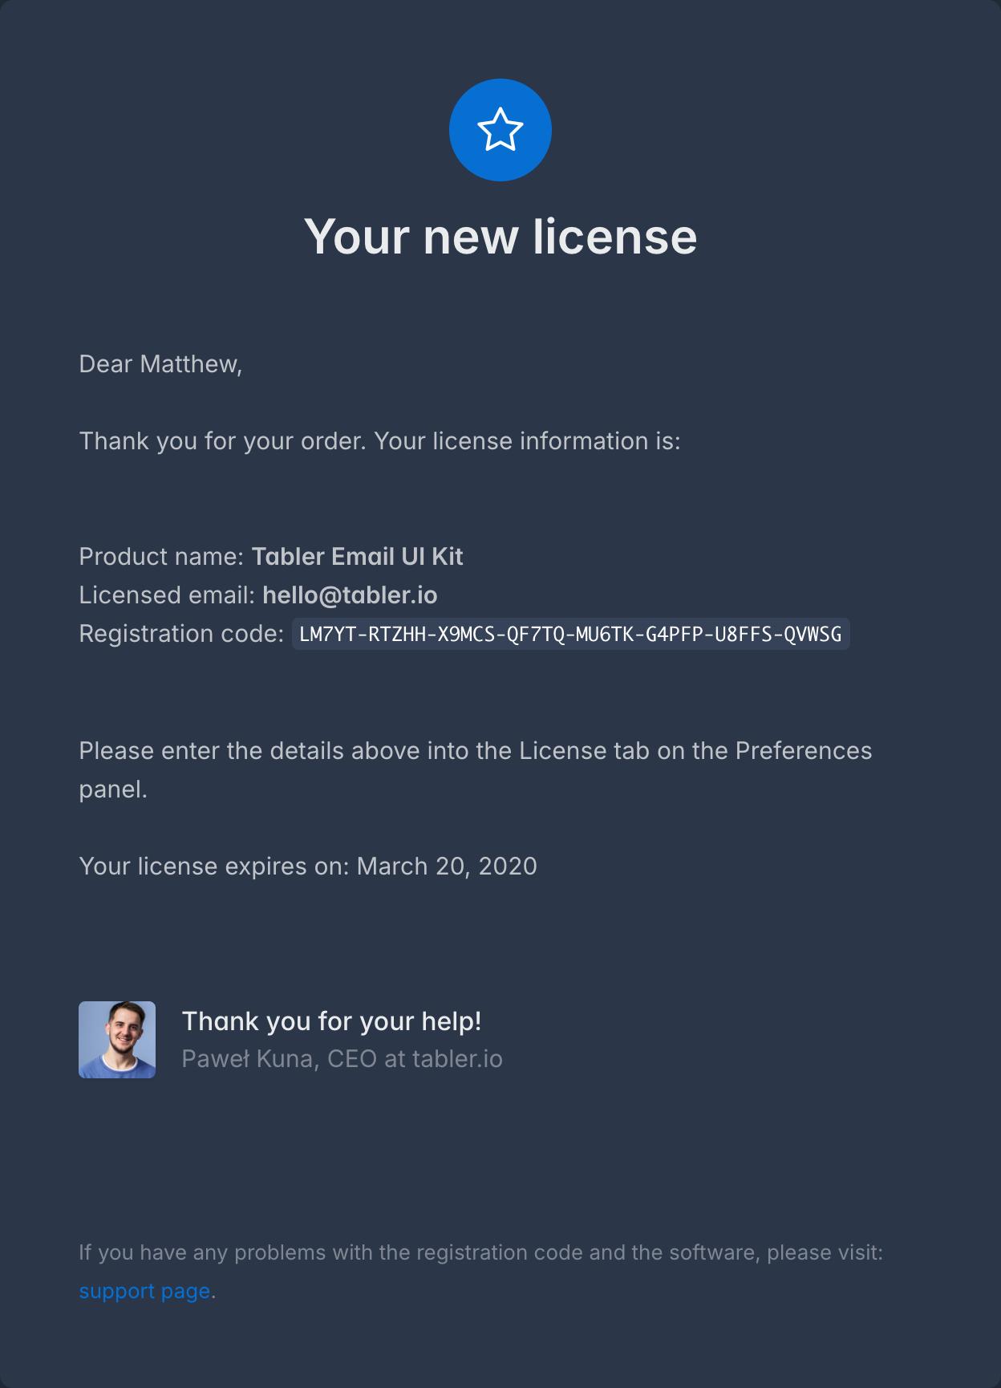Click the "Your new license" heading

pyautogui.click(x=500, y=237)
